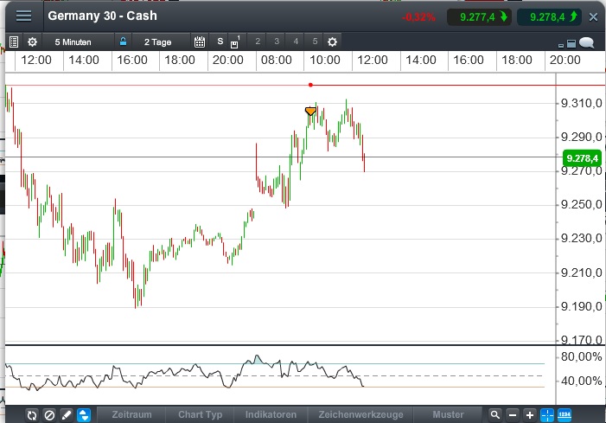This screenshot has width=606, height=423.
Task: Open the chat speech bubble icon
Action: [586, 42]
